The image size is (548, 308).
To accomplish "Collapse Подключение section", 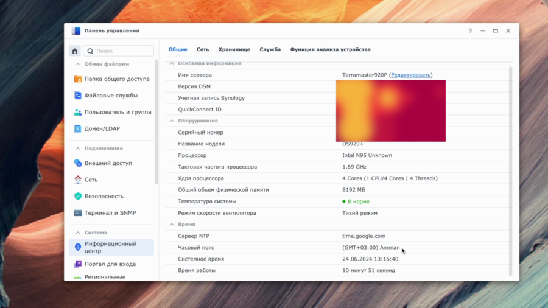I will click(x=78, y=149).
